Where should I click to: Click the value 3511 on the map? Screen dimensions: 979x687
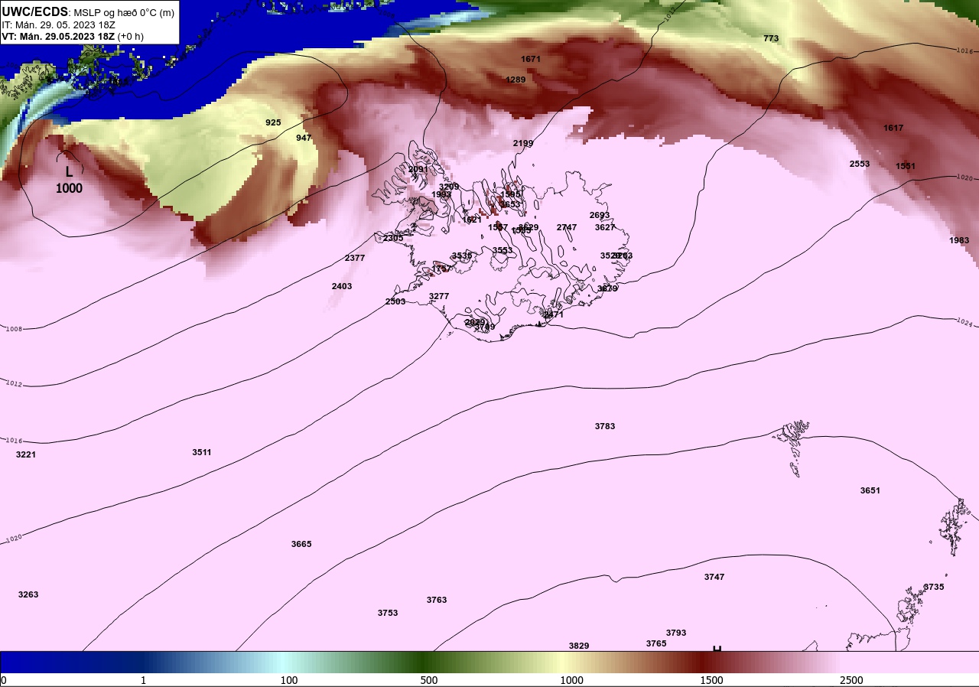coord(202,452)
